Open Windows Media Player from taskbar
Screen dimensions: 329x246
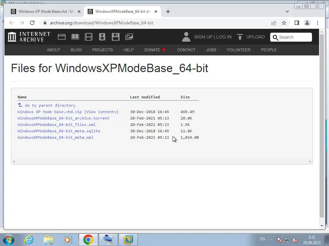point(68,240)
